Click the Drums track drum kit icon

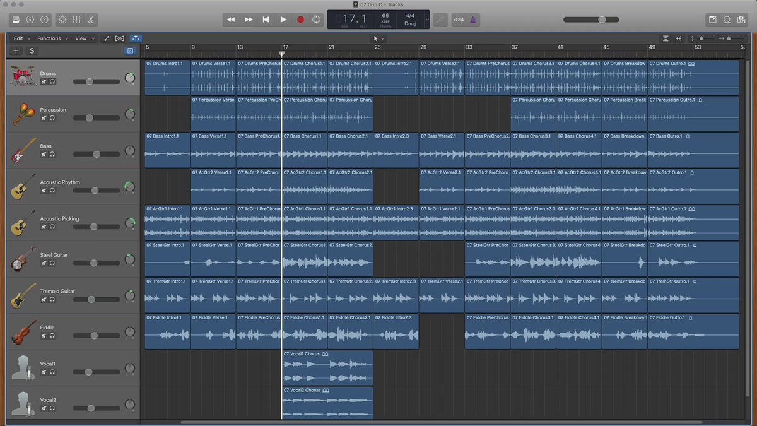23,77
